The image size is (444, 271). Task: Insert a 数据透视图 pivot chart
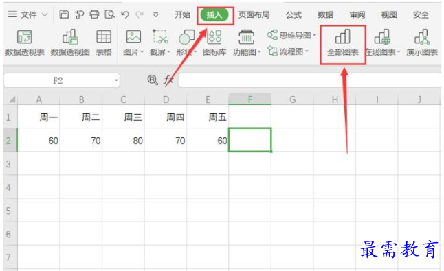pos(70,43)
